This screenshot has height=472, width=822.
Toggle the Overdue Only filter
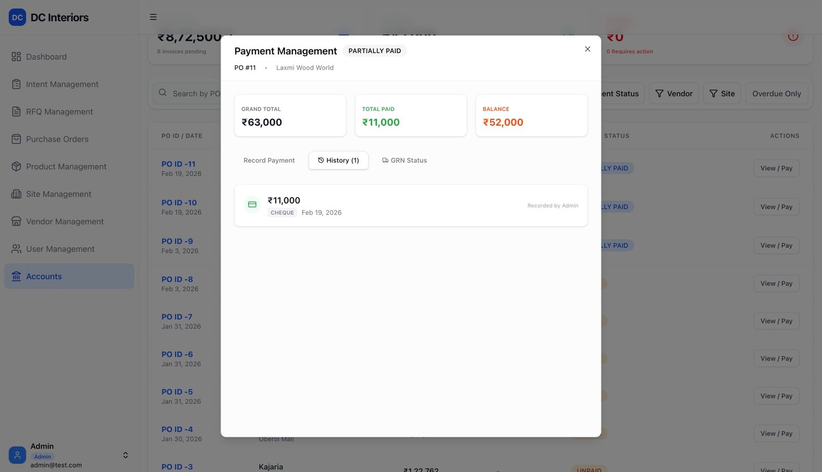[x=776, y=93]
